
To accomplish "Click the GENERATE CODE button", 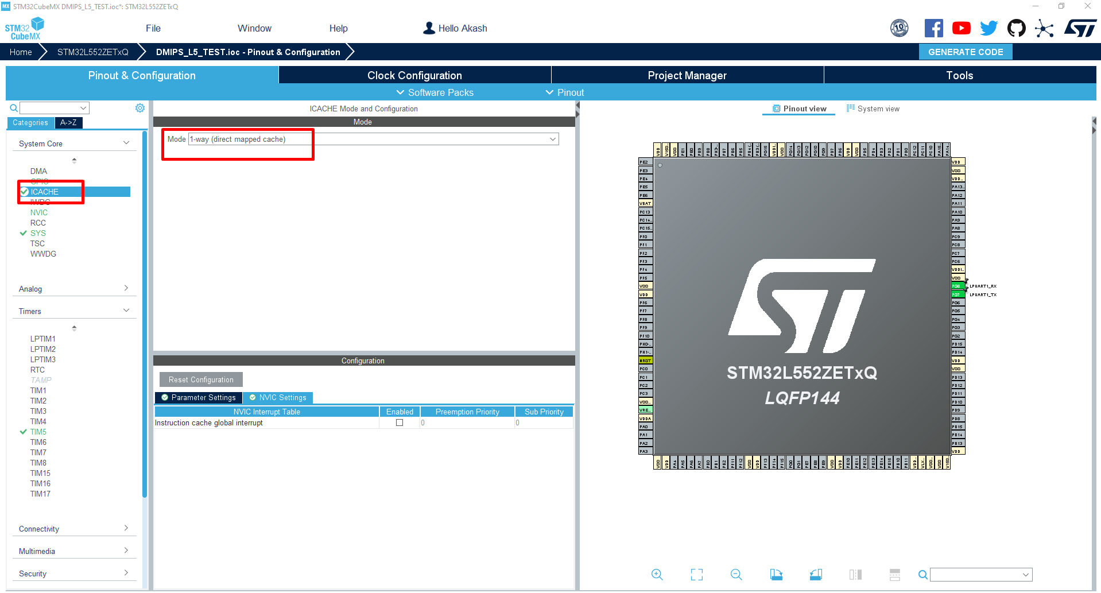I will 965,52.
